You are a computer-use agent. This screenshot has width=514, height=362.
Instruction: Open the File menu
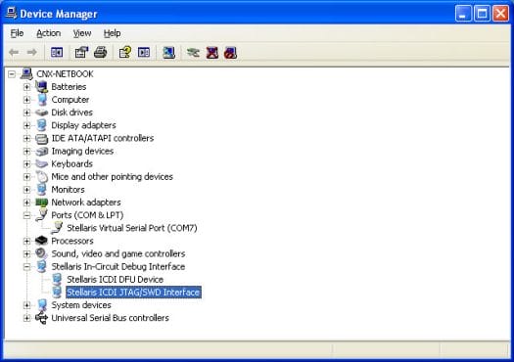tap(17, 33)
